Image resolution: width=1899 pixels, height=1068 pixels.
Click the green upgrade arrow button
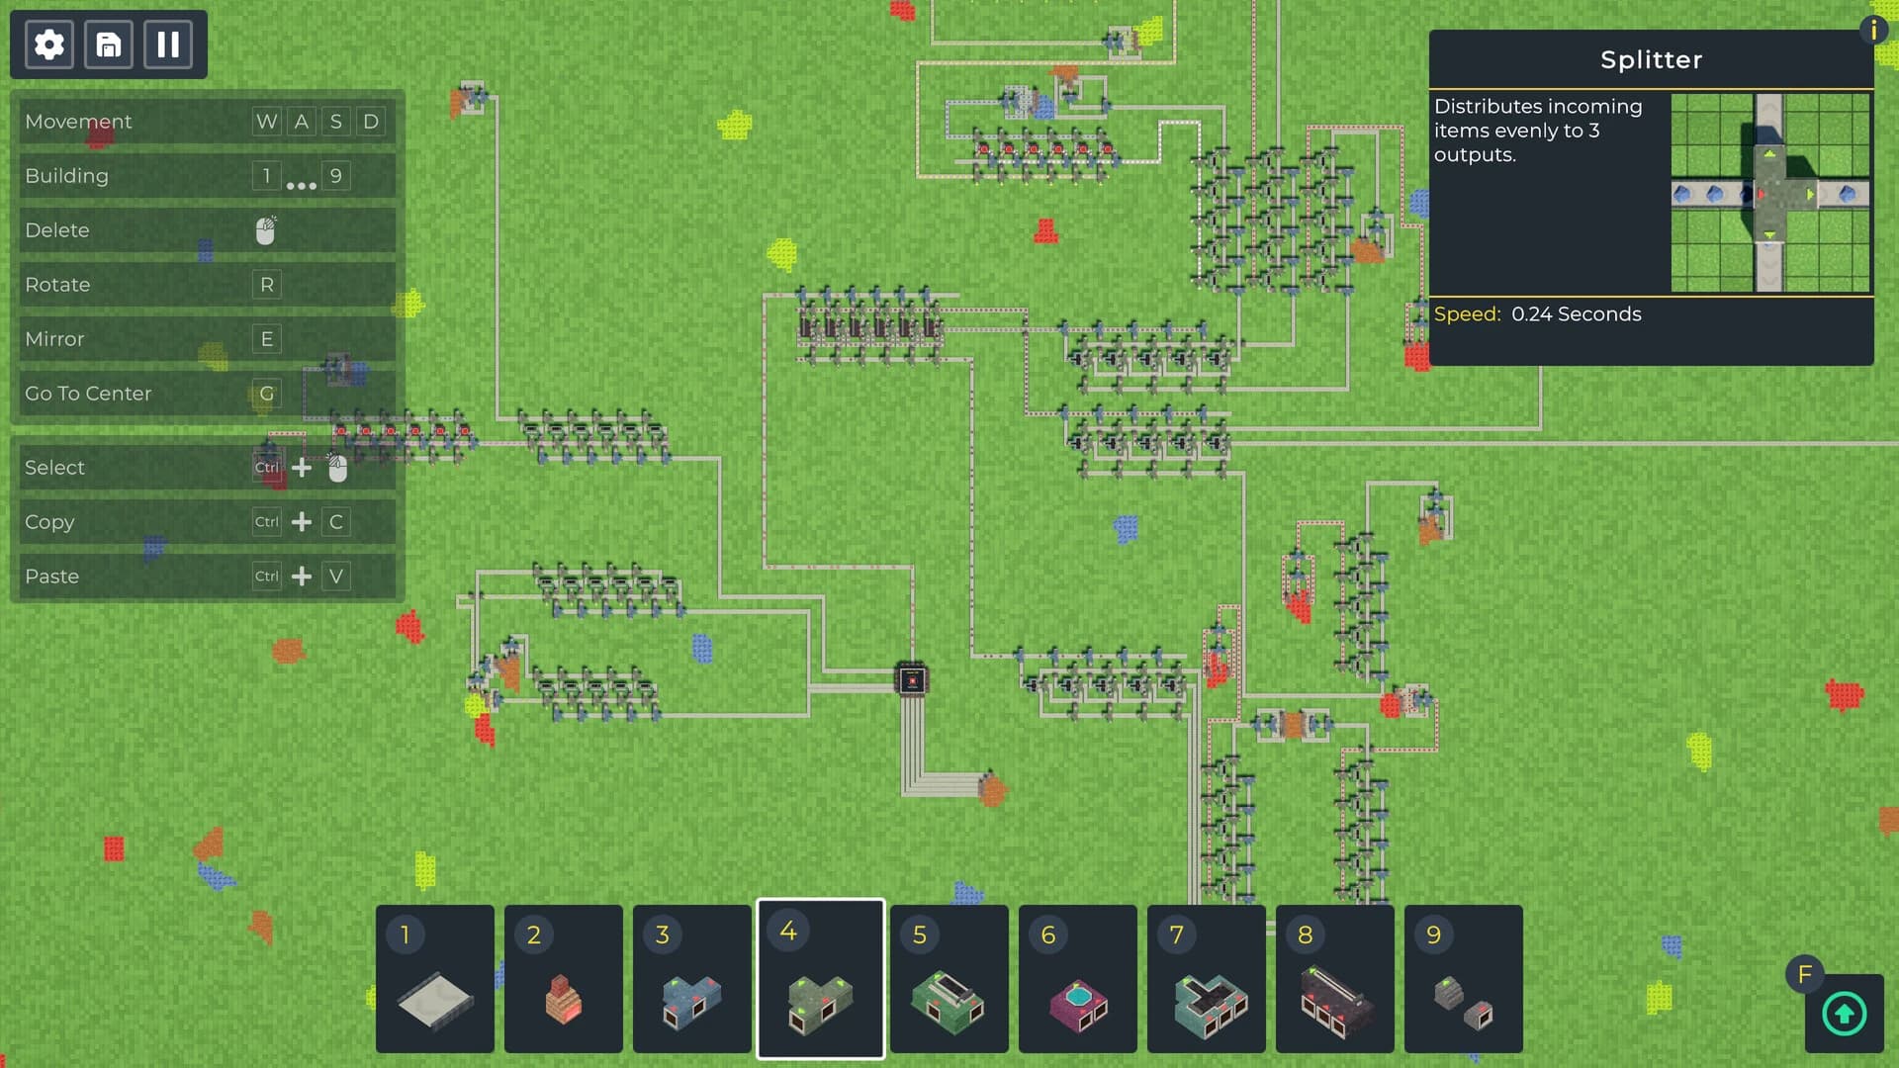(x=1842, y=1014)
